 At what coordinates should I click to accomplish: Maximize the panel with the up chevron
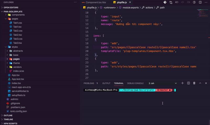200,83
